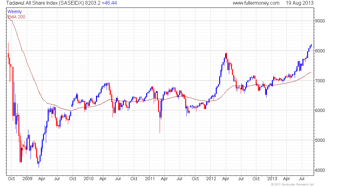Image resolution: width=343 pixels, height=187 pixels.
Task: Open the www.fullermoney.com link text
Action: (256, 3)
